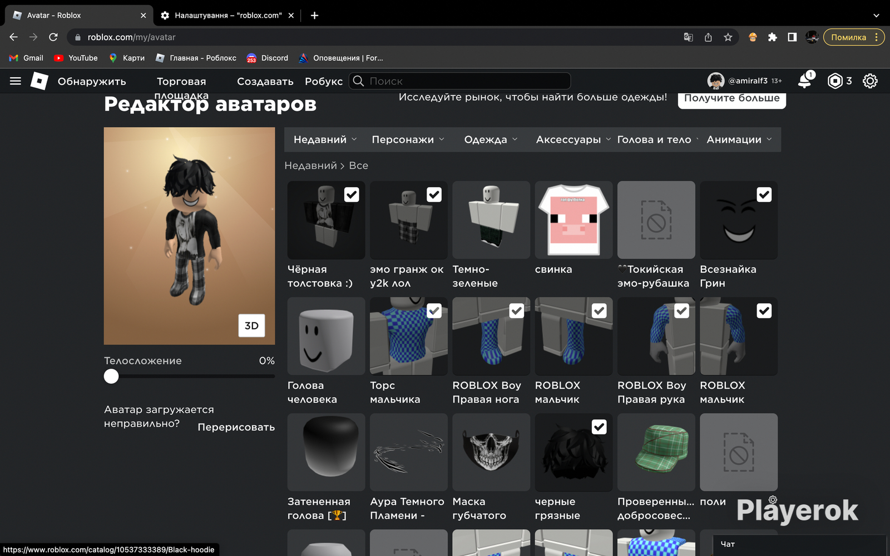890x556 pixels.
Task: Uncheck the Торс мальчика checkbox
Action: 434,311
